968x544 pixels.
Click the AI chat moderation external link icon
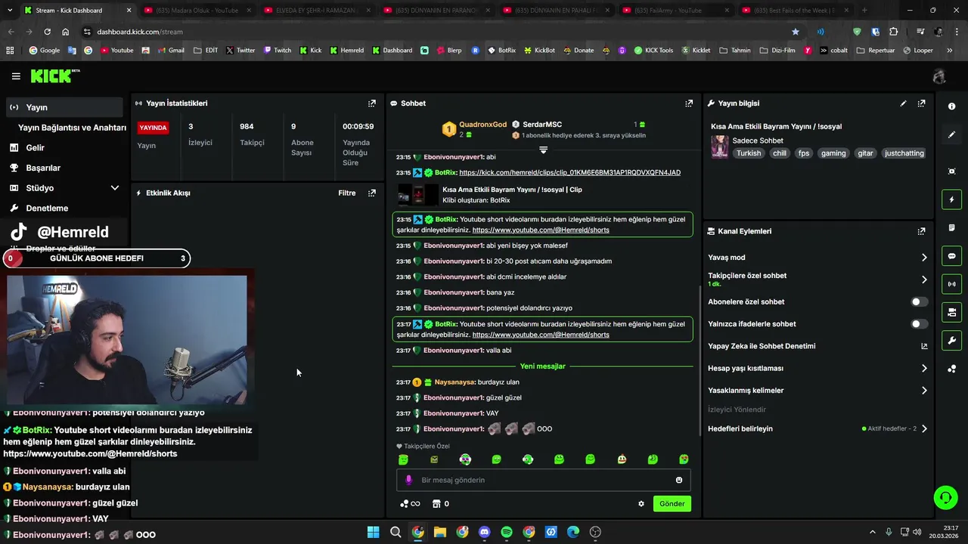(x=924, y=346)
